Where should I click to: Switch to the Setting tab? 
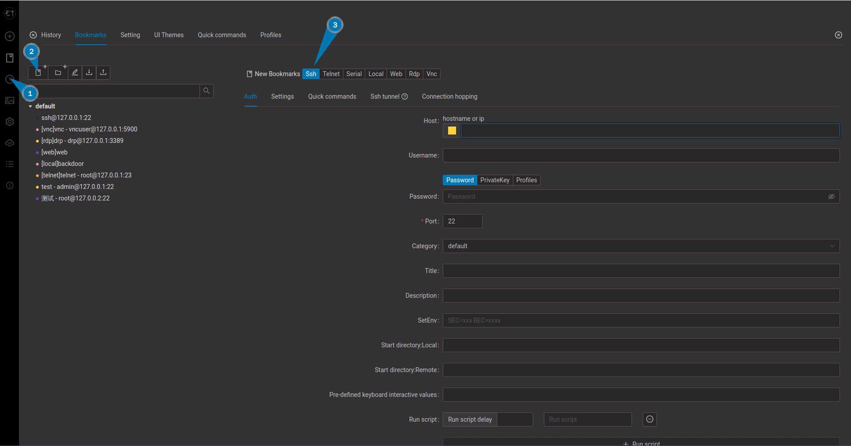(130, 35)
